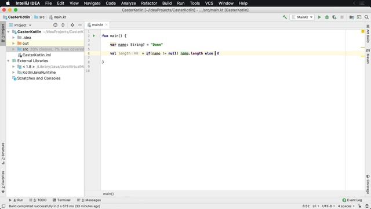Toggle the Ant Build tool window
371x209 pixels.
pyautogui.click(x=368, y=34)
